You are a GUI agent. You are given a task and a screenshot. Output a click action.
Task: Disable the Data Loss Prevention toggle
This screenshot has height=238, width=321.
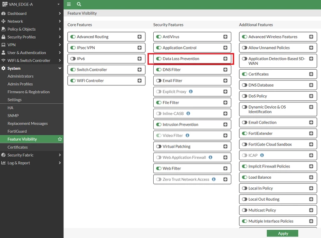click(x=159, y=59)
